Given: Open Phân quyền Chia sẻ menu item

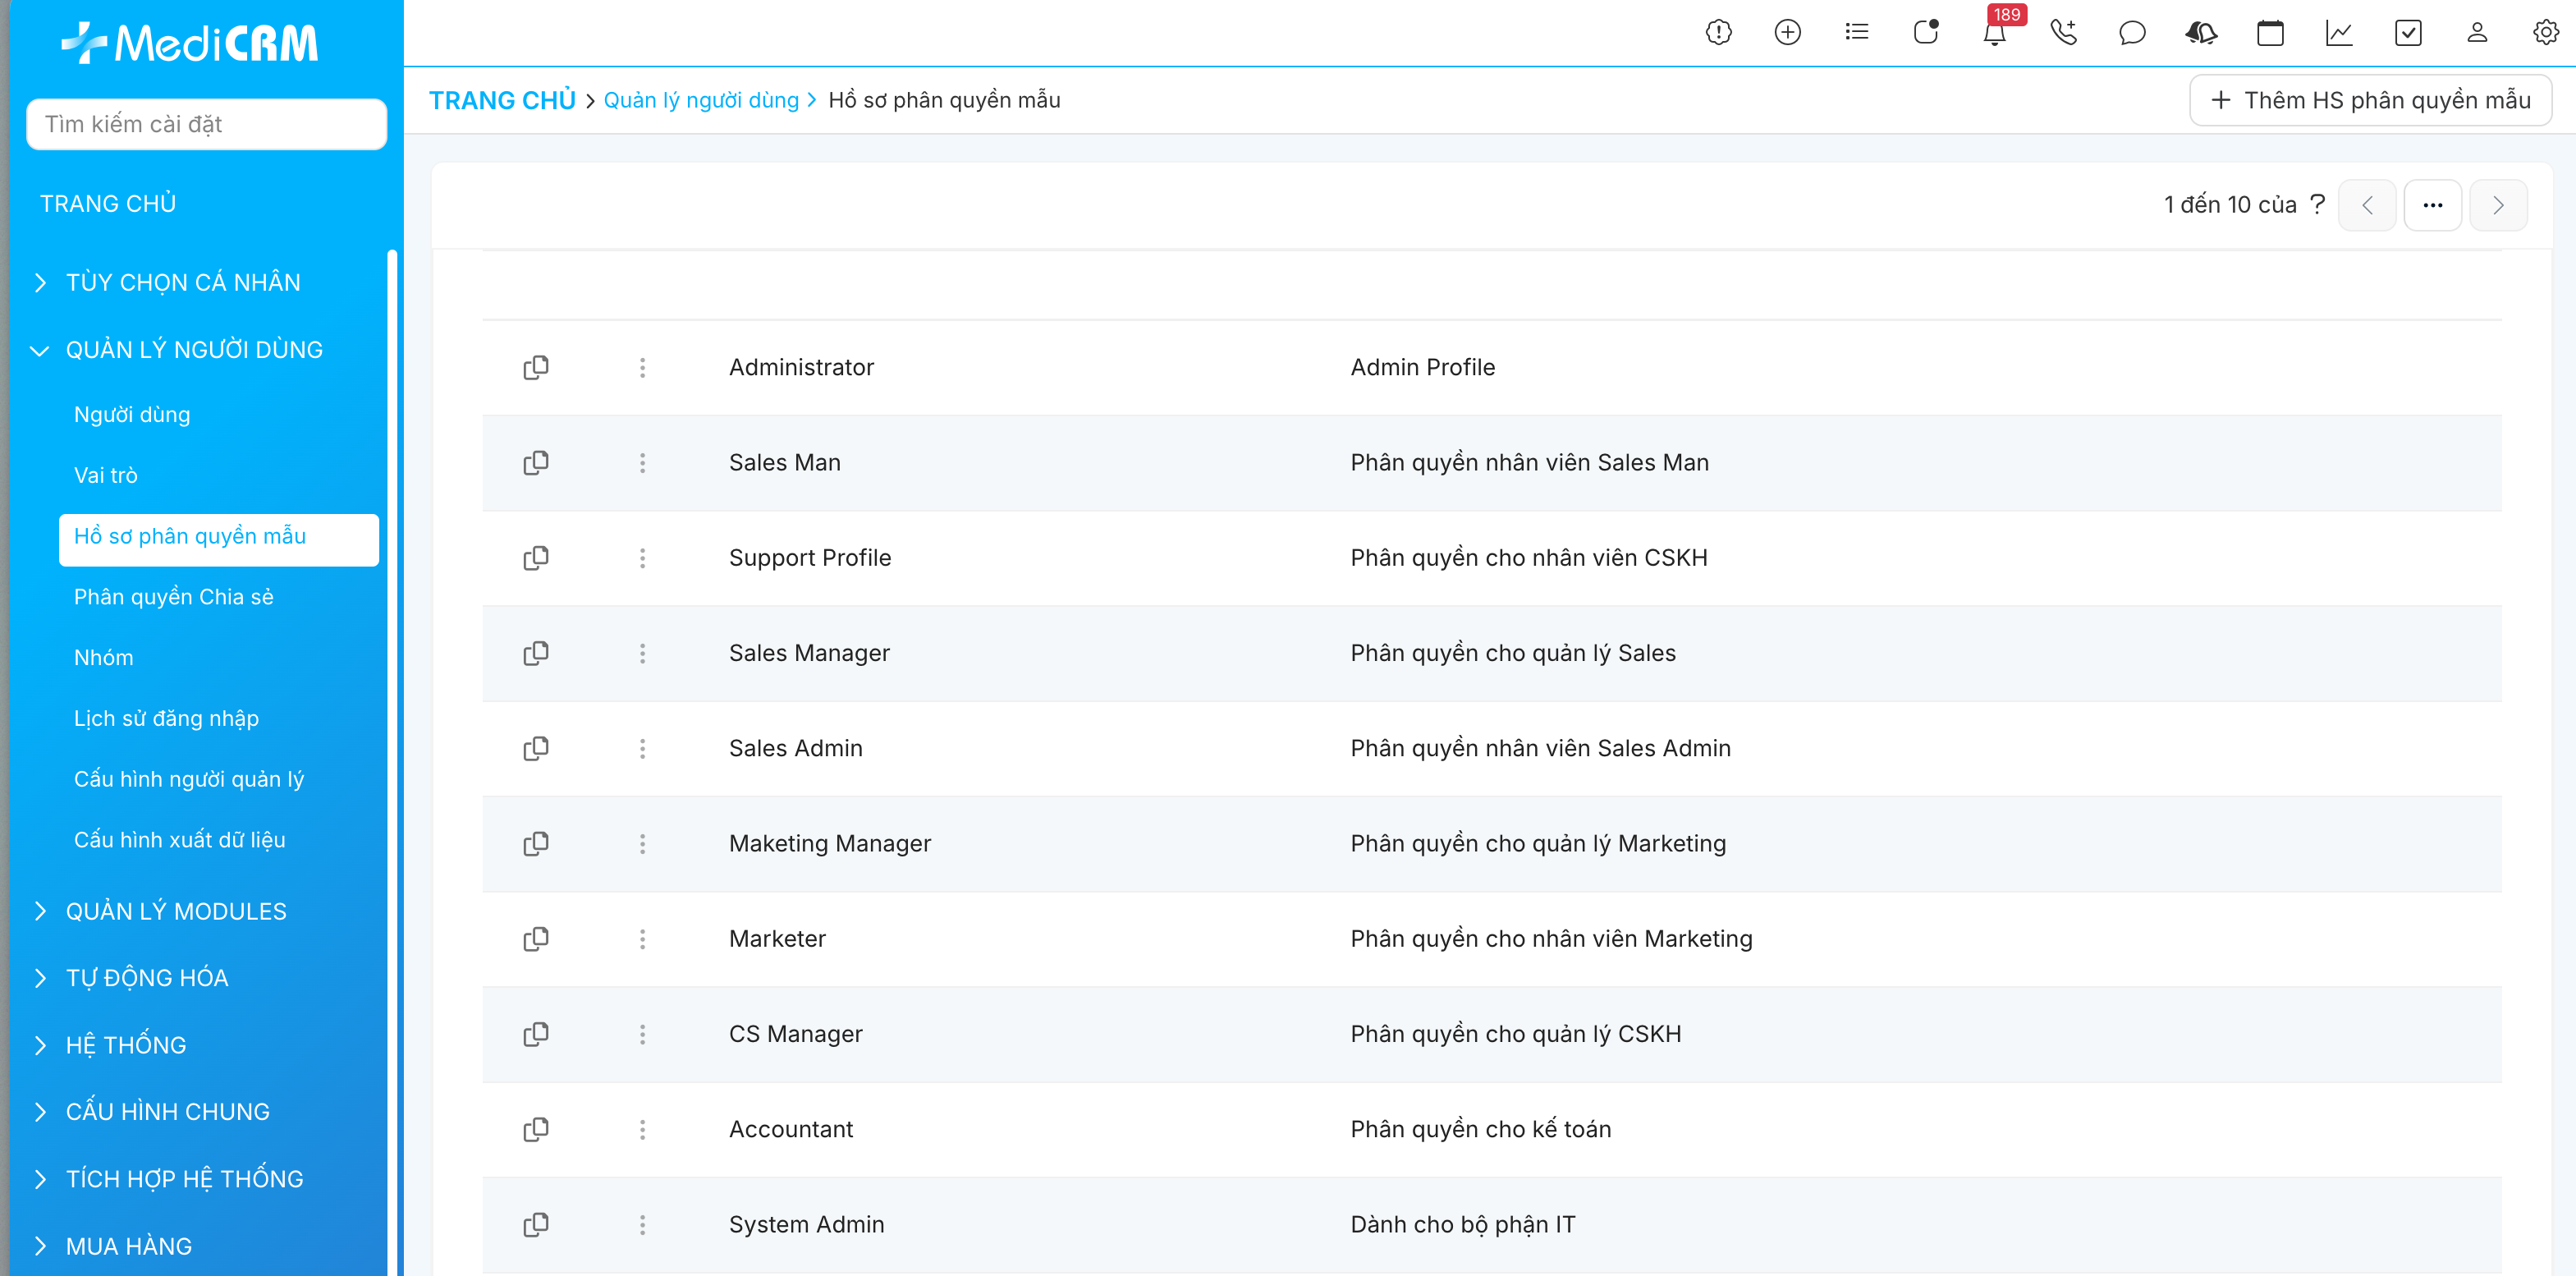Looking at the screenshot, I should [x=173, y=597].
